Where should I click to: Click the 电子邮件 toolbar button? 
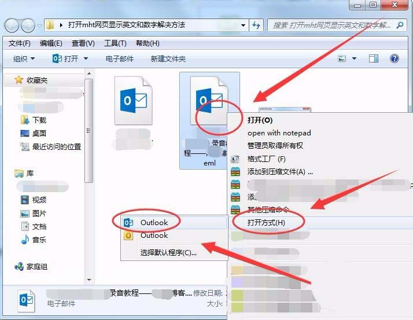pyautogui.click(x=119, y=58)
